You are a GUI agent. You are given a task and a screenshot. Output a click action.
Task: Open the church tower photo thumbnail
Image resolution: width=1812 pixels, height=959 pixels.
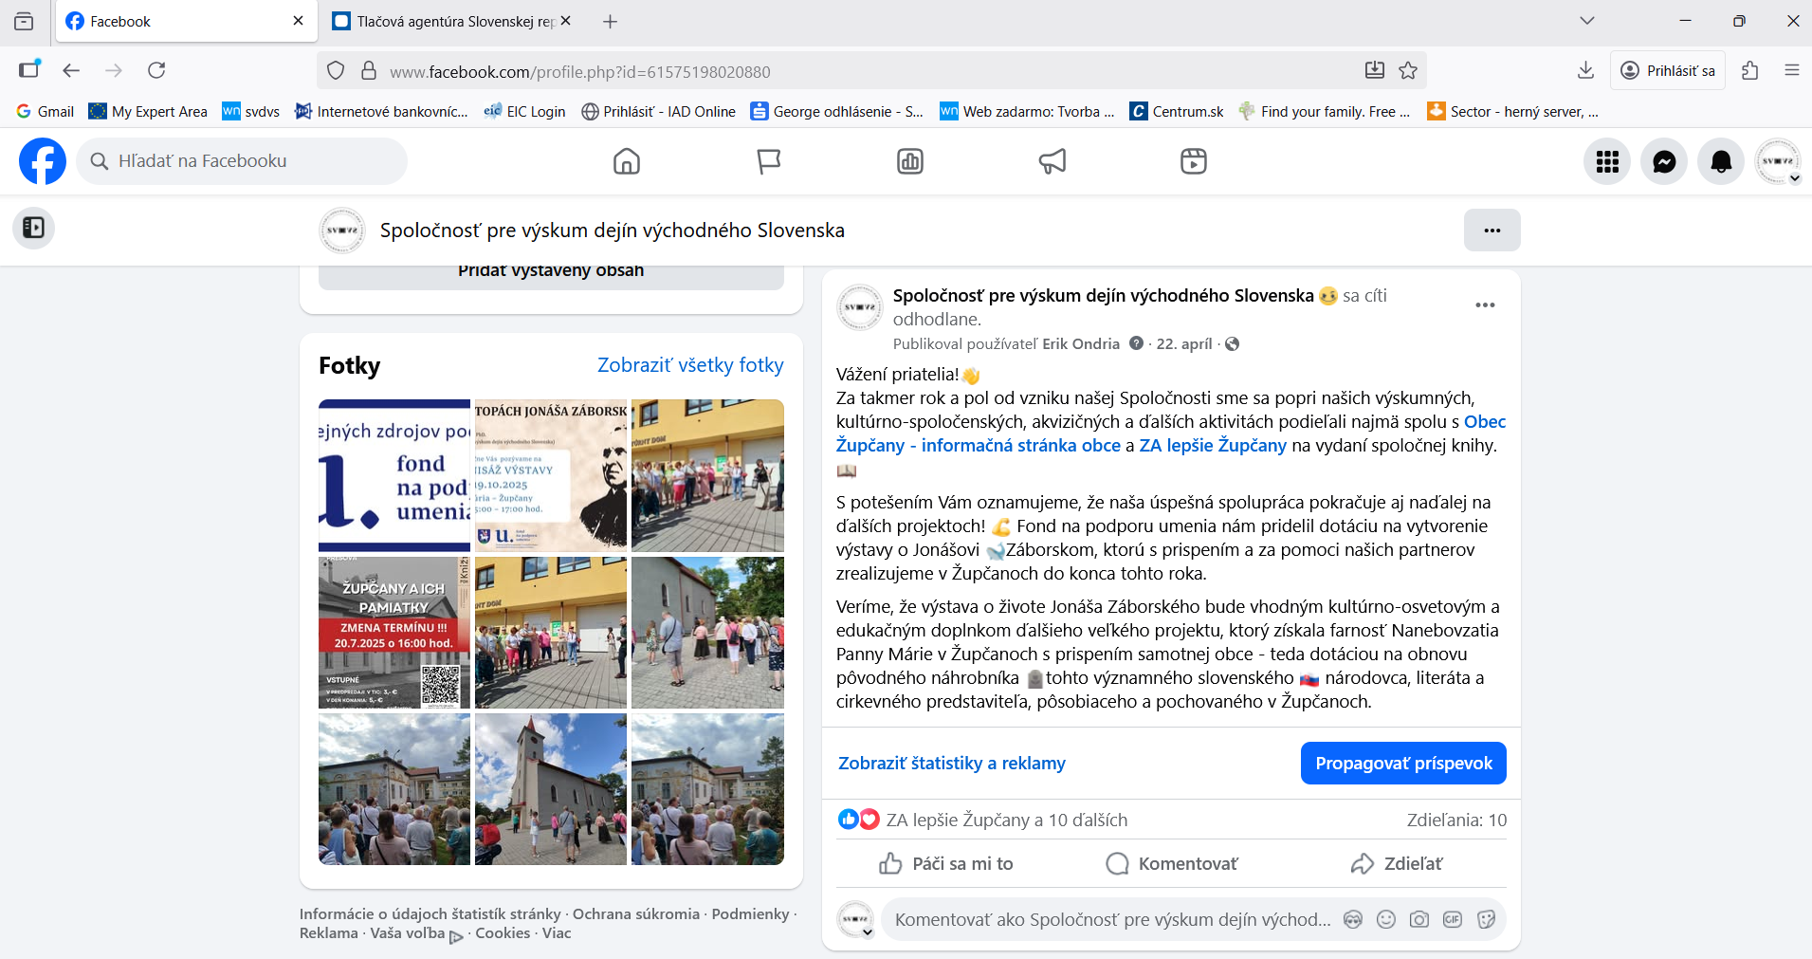tap(551, 789)
